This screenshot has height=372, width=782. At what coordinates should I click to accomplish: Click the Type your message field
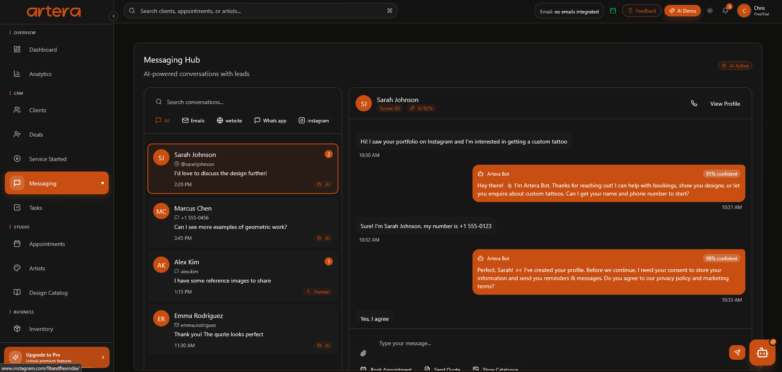click(x=550, y=344)
